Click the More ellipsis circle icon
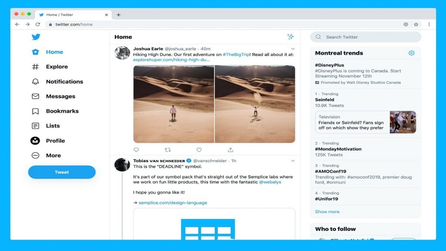This screenshot has height=251, width=446. pos(36,156)
